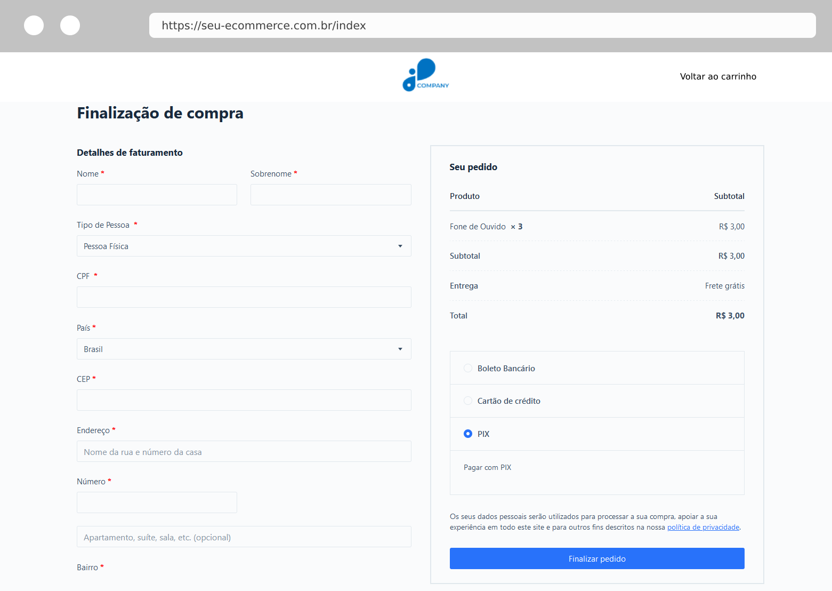This screenshot has height=591, width=832.
Task: Open the Tipo de Pessoa dropdown
Action: (x=244, y=246)
